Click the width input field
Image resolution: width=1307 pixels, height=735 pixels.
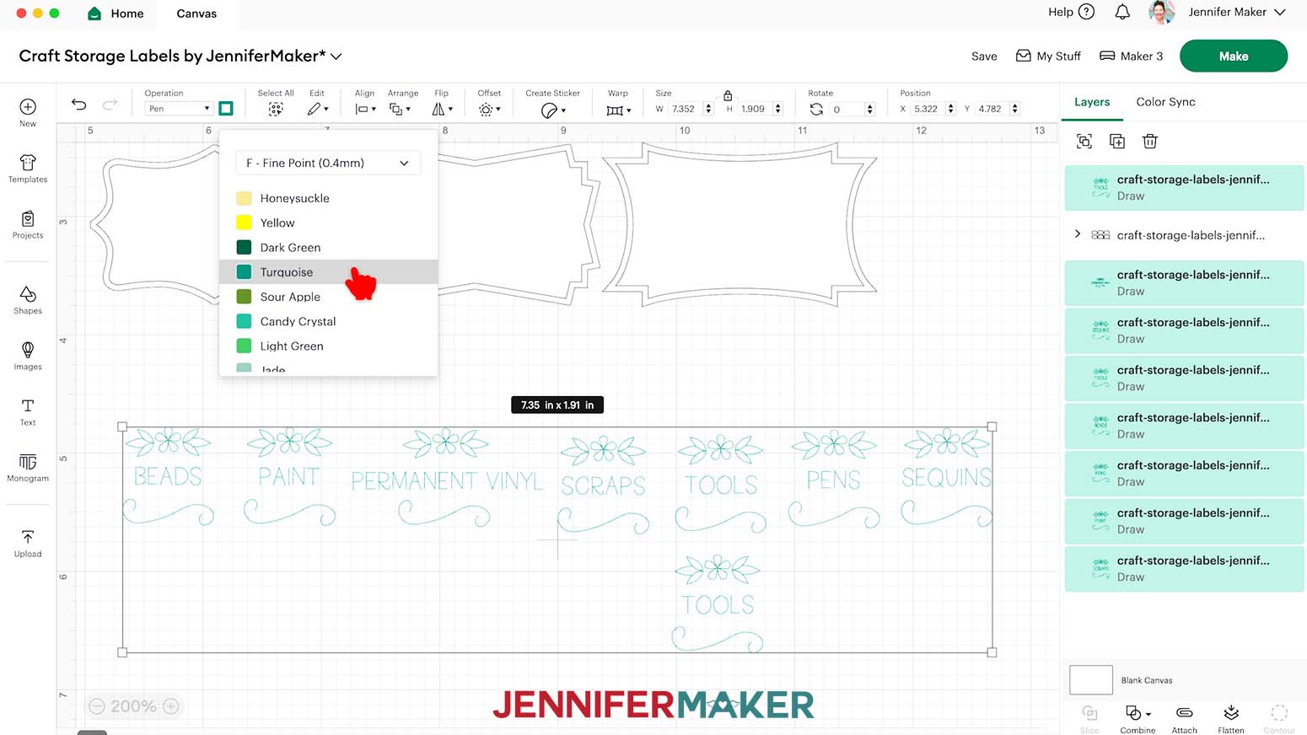pyautogui.click(x=685, y=109)
